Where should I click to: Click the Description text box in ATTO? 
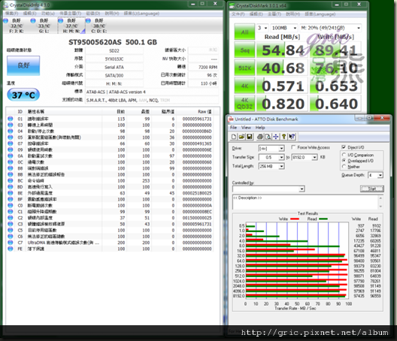(305, 202)
